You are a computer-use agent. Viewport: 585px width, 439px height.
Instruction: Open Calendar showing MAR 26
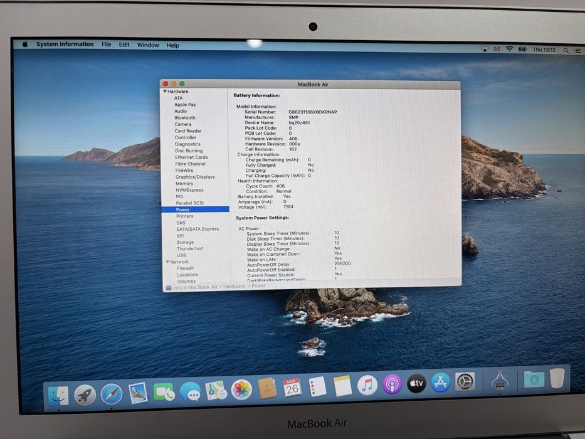292,388
